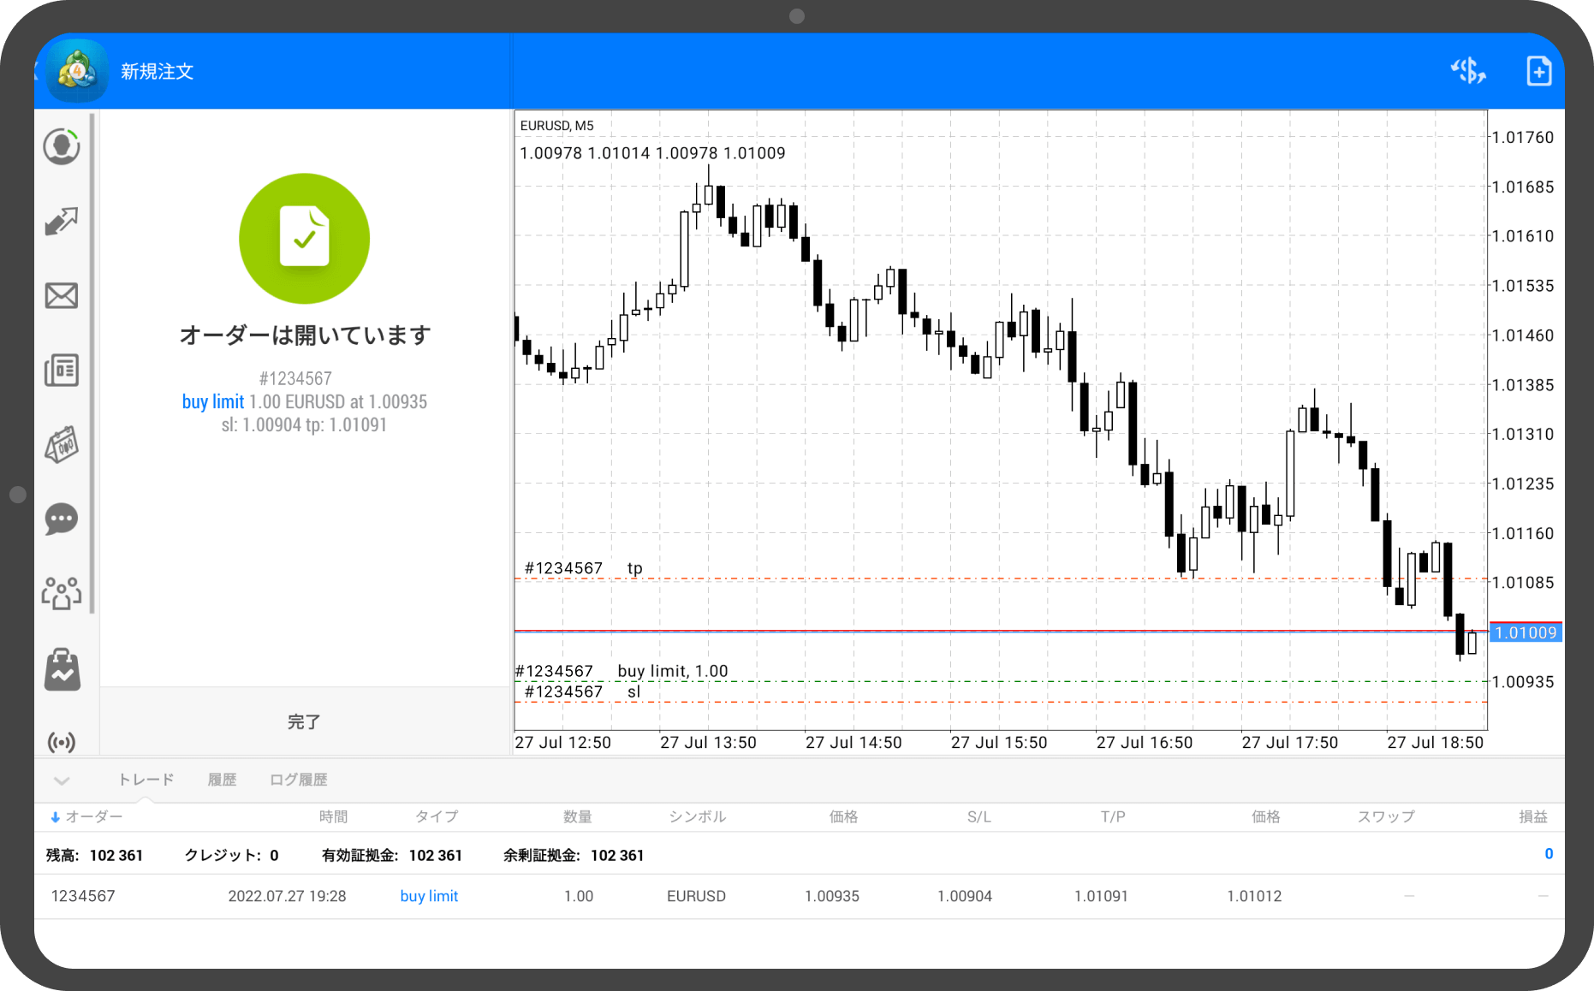The height and width of the screenshot is (991, 1594).
Task: Click the 有効証拠金: 102 361 text
Action: (392, 855)
